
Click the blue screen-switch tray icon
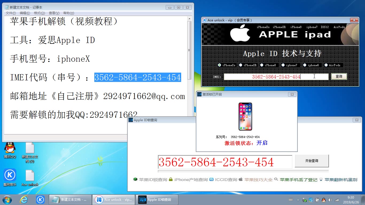311,200
